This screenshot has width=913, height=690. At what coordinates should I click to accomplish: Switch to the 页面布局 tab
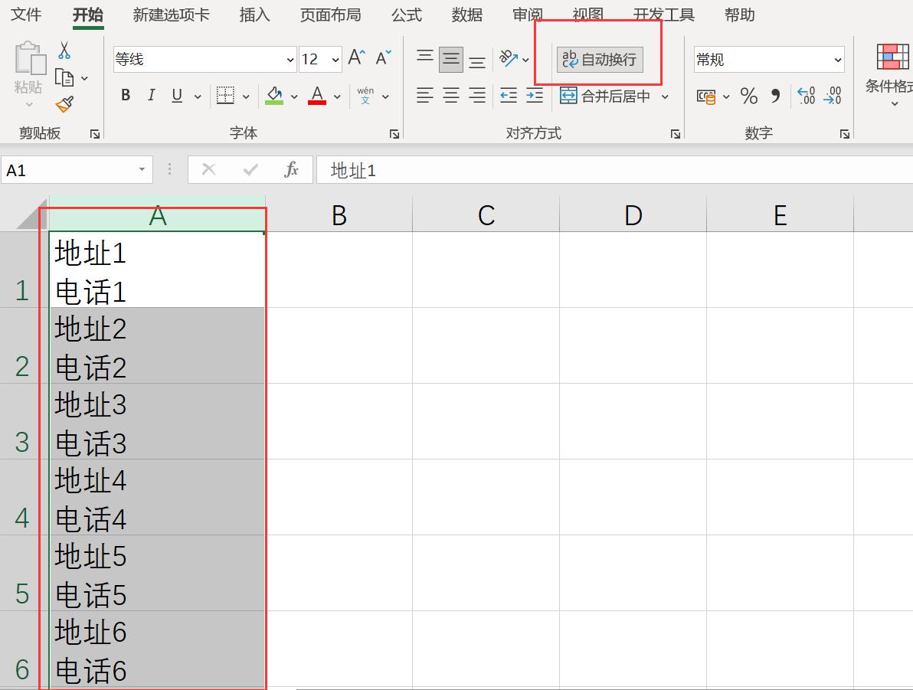(330, 15)
